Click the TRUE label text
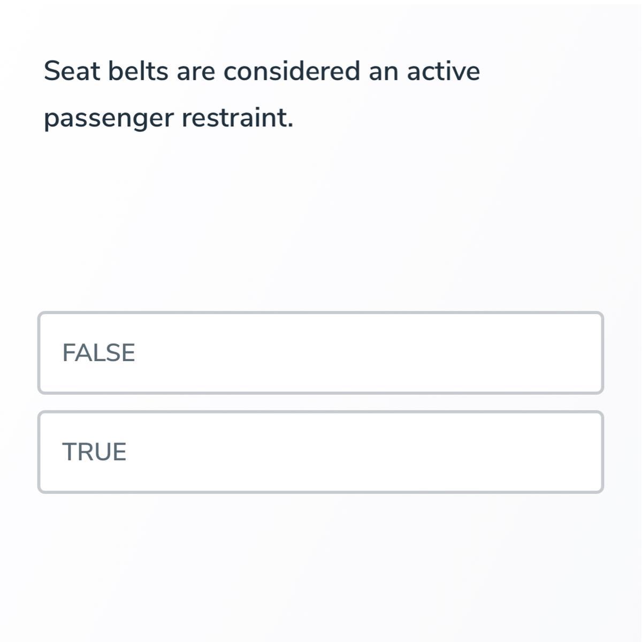This screenshot has height=642, width=642. pyautogui.click(x=94, y=452)
